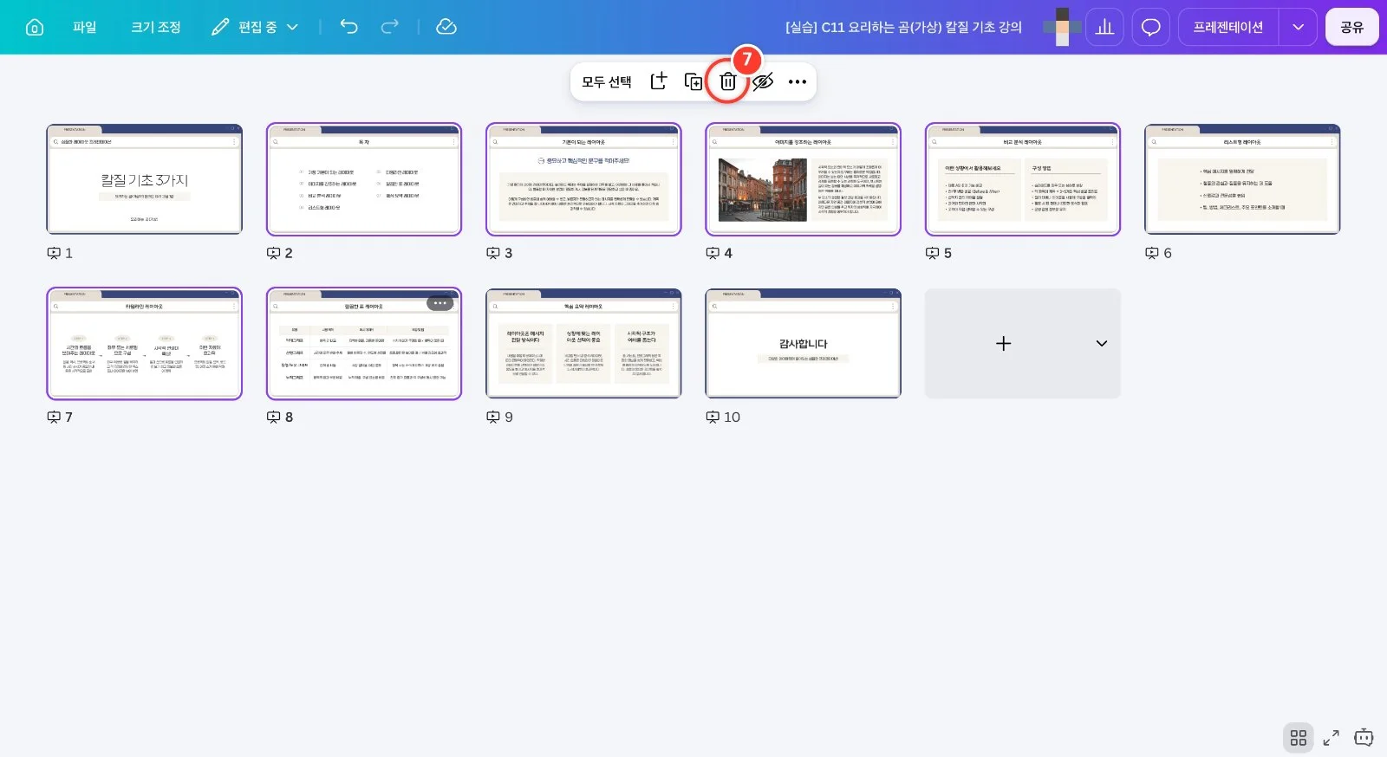Open the assistant icon in bottom corner
1387x757 pixels.
pyautogui.click(x=1364, y=738)
